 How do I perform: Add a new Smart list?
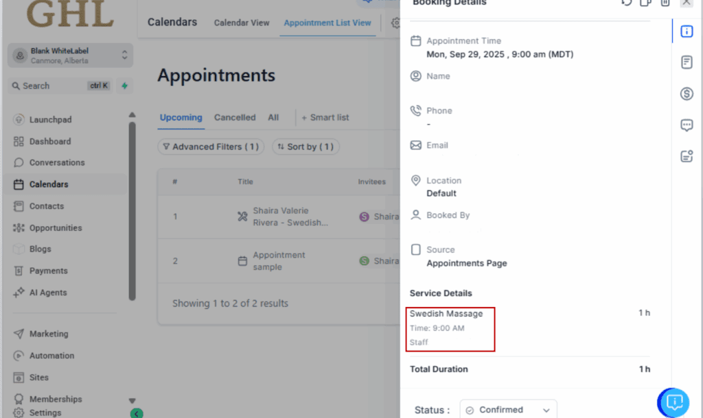point(325,117)
